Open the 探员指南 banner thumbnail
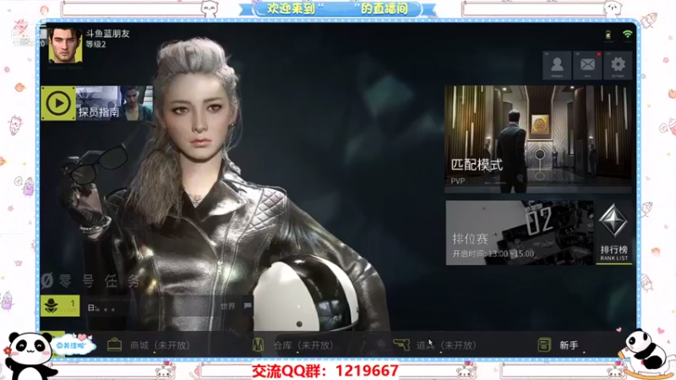The width and height of the screenshot is (676, 380). pos(114,103)
